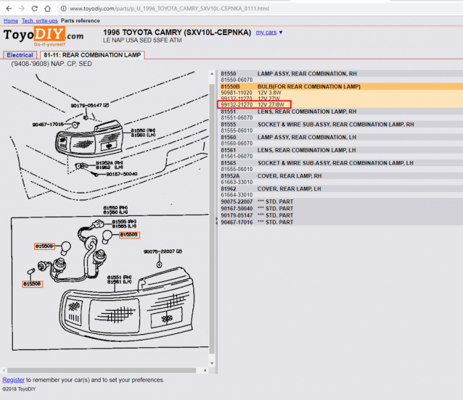463x400 pixels.
Task: Select 81550 LAMP ASSY, REAR COMBINATION, RH row
Action: click(x=341, y=73)
